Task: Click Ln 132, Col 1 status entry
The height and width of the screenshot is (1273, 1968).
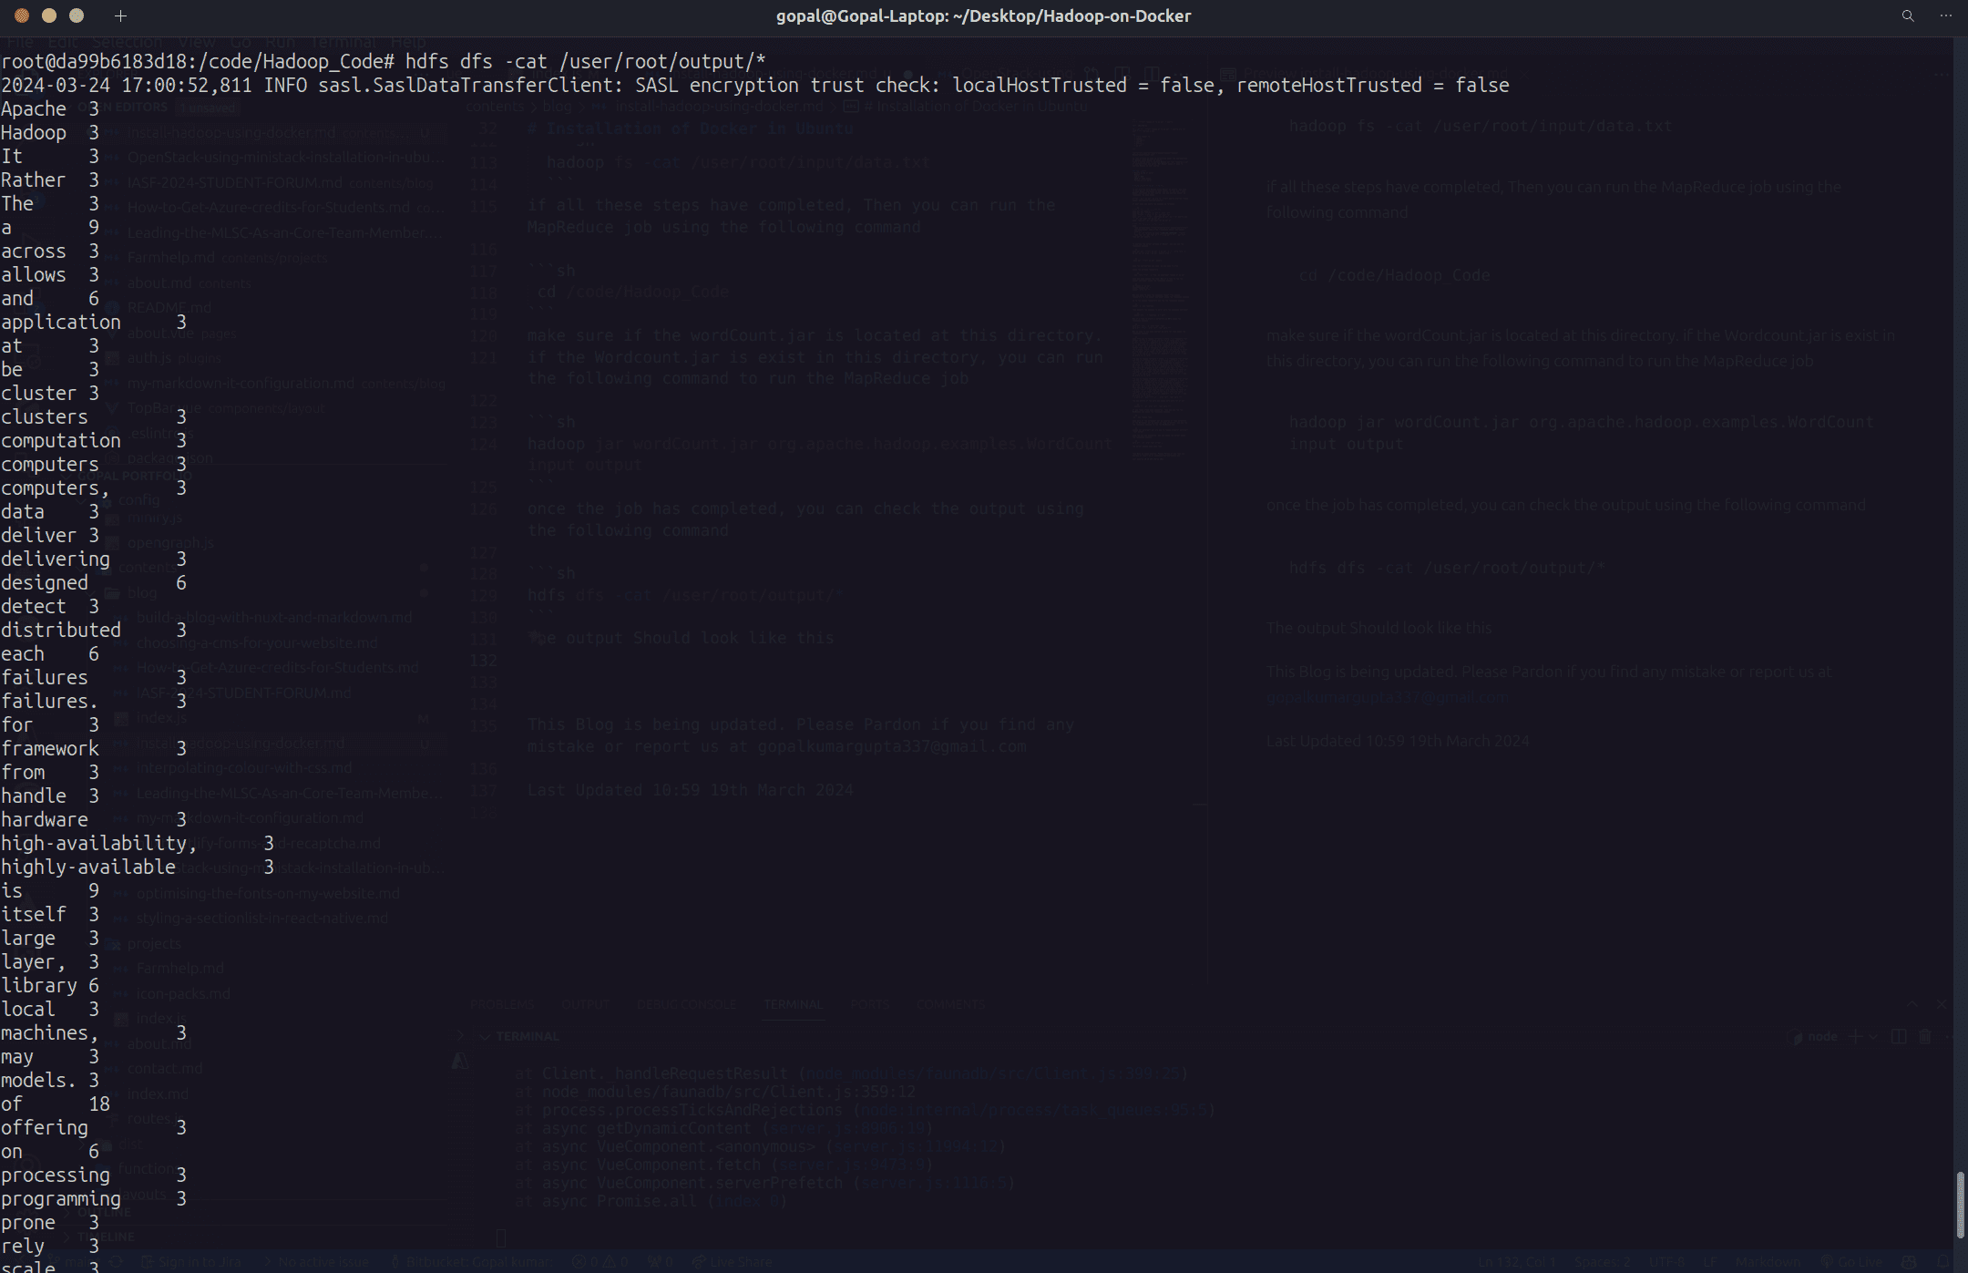Action: 1517,1263
